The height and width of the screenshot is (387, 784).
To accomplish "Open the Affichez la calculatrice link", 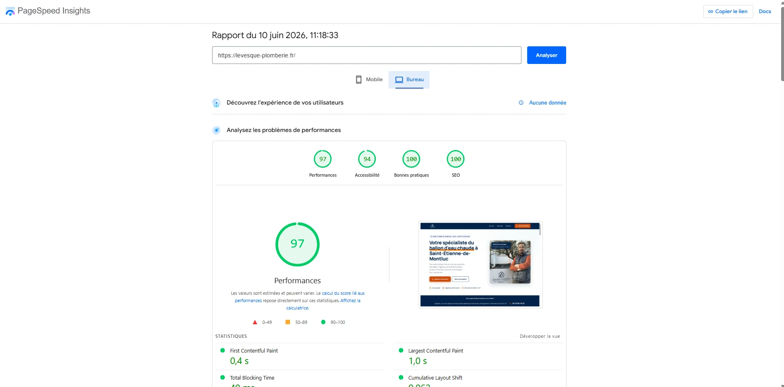I will click(350, 301).
